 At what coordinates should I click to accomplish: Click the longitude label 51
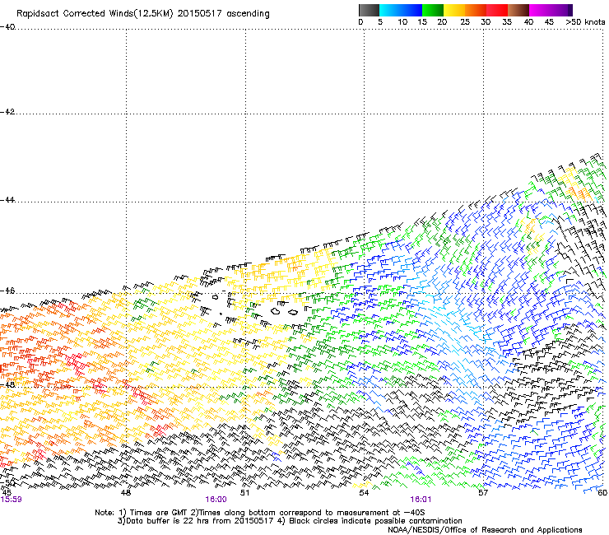244,493
